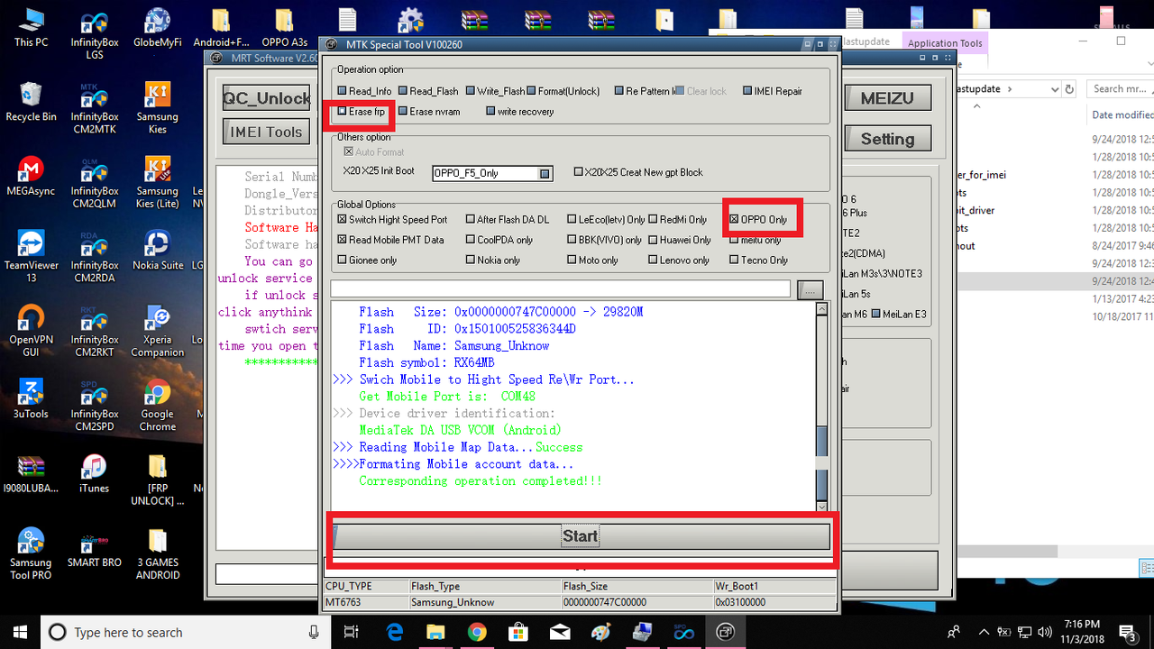
Task: Switch to the Application Tools tab
Action: click(x=945, y=42)
